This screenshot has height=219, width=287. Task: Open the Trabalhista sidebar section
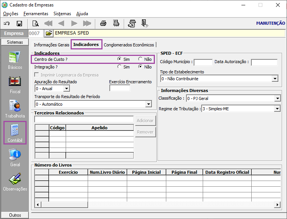15,109
